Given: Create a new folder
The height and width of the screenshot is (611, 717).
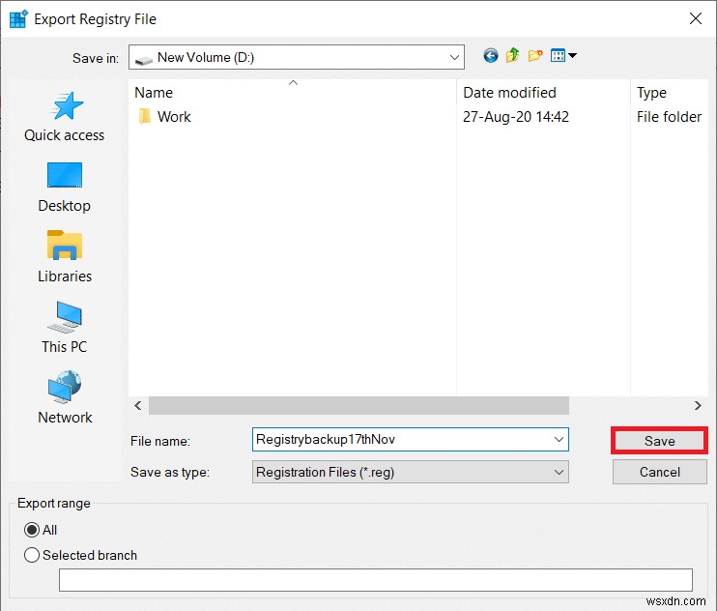Looking at the screenshot, I should [x=535, y=56].
